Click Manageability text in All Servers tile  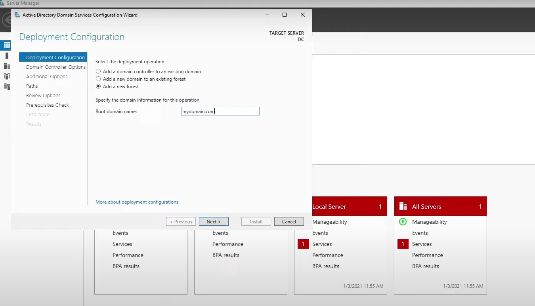429,222
